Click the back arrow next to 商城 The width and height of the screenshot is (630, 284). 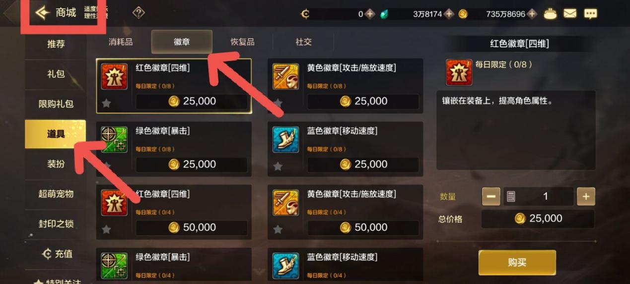43,13
